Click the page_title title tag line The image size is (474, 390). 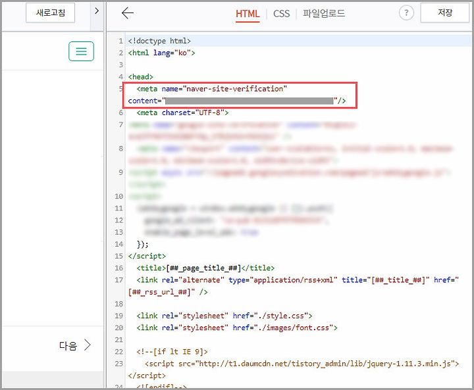click(205, 268)
